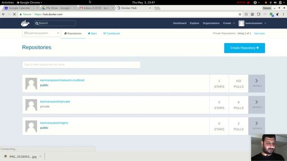Click the browser back arrow

click(x=4, y=14)
